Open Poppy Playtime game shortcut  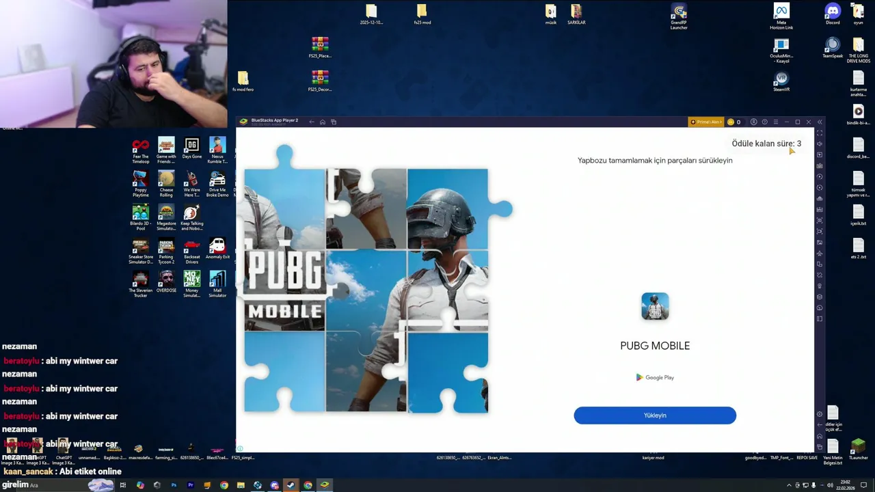[x=140, y=184]
